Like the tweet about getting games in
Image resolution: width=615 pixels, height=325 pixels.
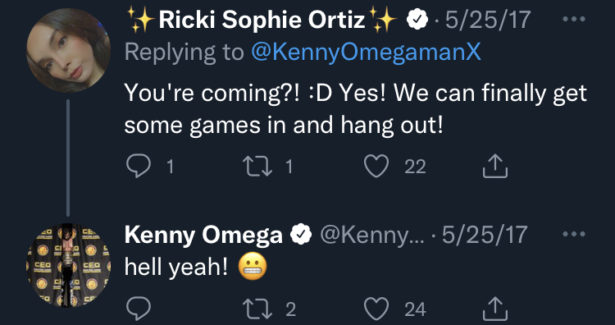click(376, 166)
